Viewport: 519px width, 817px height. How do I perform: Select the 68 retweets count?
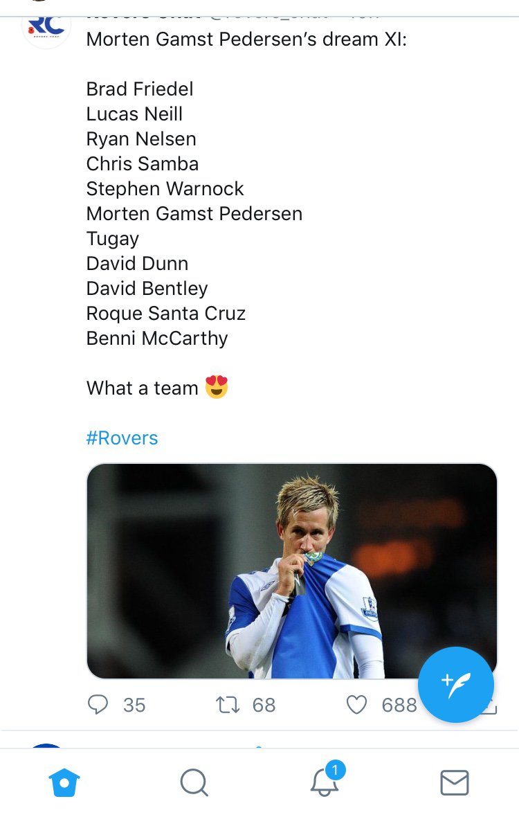[x=264, y=705]
